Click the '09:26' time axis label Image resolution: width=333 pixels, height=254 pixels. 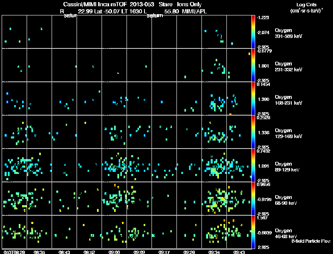189,252
